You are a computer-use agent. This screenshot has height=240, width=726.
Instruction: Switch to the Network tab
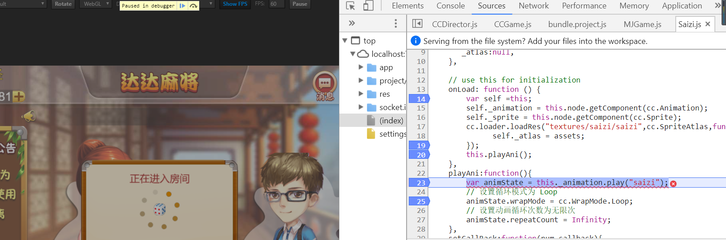pos(533,6)
